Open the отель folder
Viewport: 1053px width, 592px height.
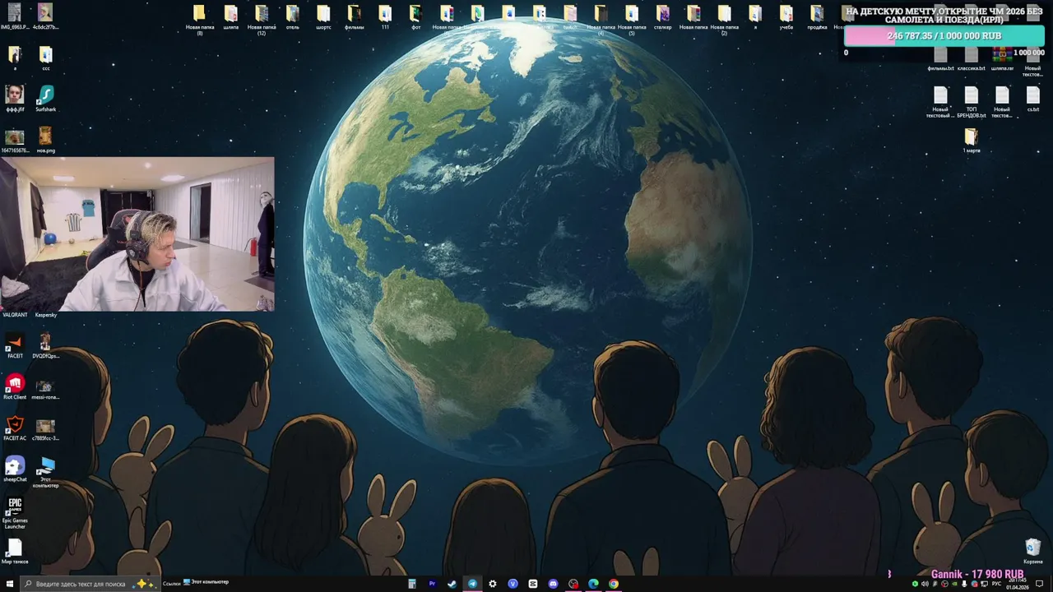click(x=292, y=17)
